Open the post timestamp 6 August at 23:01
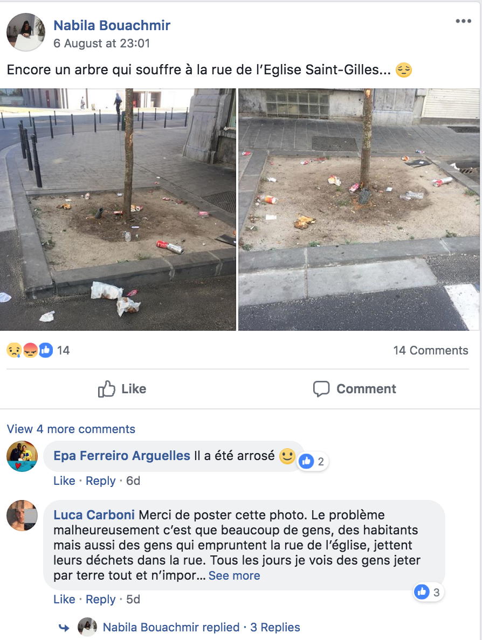Image resolution: width=482 pixels, height=640 pixels. tap(102, 43)
